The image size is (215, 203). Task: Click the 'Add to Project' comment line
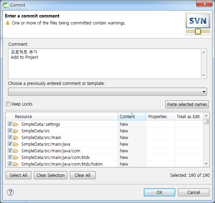point(24,57)
